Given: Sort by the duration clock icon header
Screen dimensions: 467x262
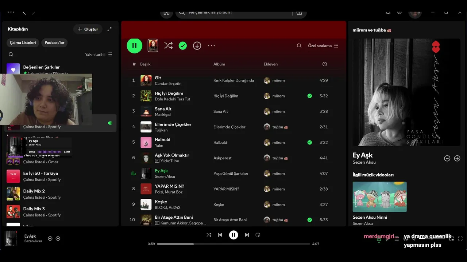Looking at the screenshot, I should (325, 64).
